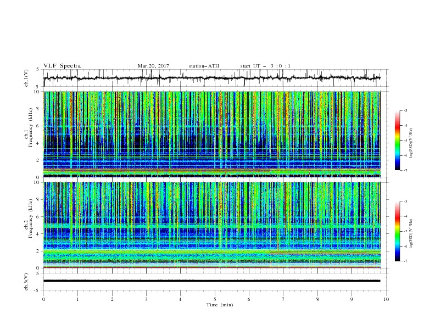Click tick label "8" on the Time axis

[317, 299]
